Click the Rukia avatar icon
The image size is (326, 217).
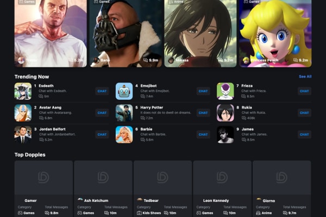(x=225, y=113)
